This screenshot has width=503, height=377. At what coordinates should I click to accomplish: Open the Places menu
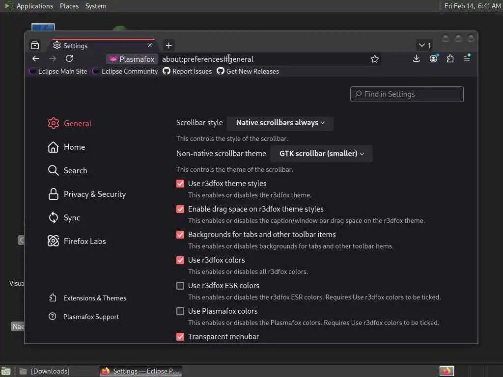tap(69, 6)
